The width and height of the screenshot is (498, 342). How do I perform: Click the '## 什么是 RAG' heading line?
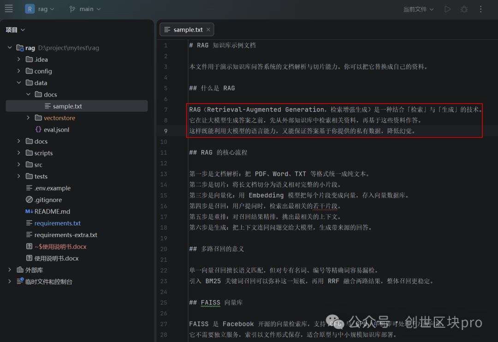[212, 88]
